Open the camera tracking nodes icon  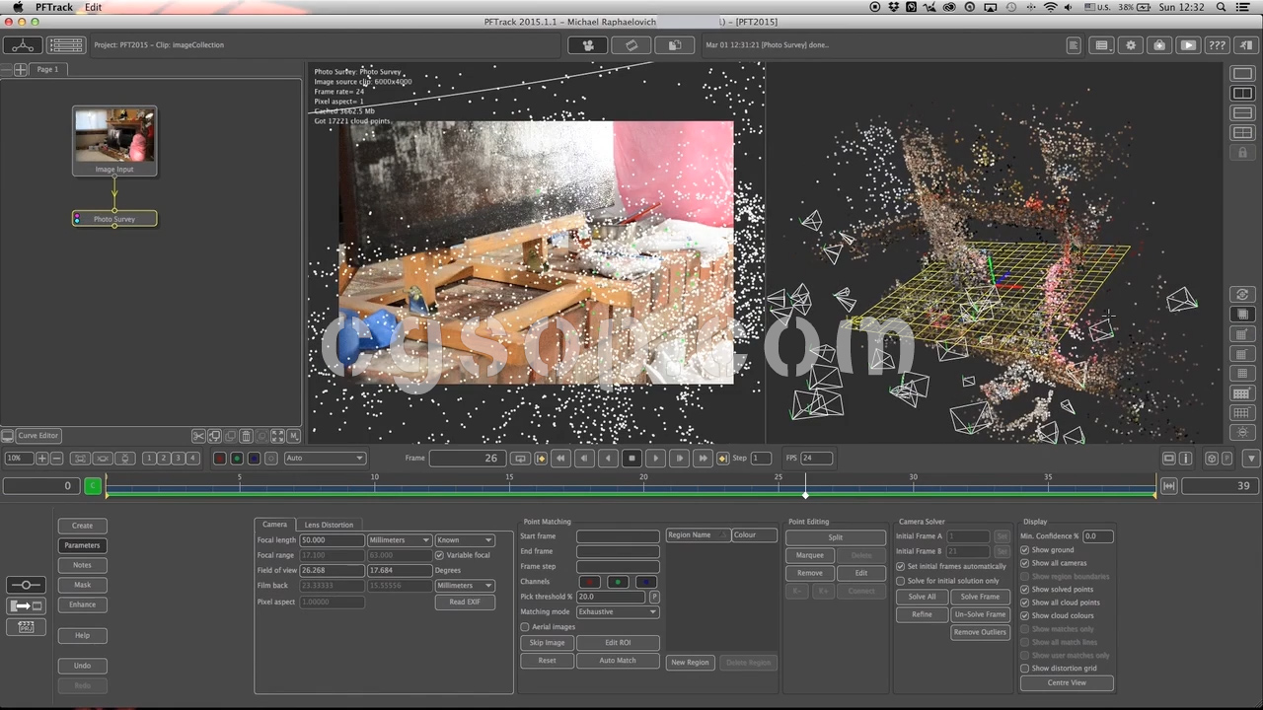(588, 45)
